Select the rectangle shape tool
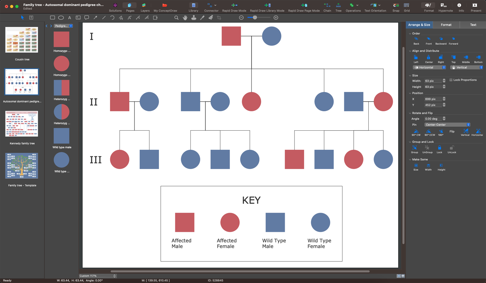Image resolution: width=486 pixels, height=283 pixels. click(52, 18)
